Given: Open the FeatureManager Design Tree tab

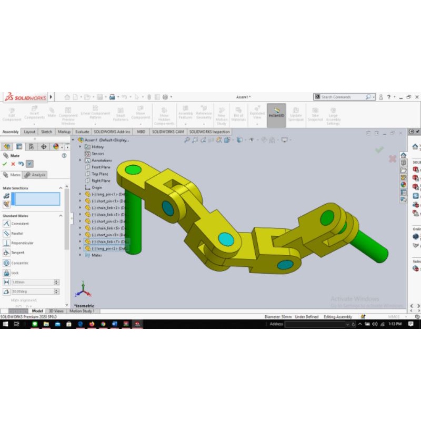Looking at the screenshot, I should [7, 147].
